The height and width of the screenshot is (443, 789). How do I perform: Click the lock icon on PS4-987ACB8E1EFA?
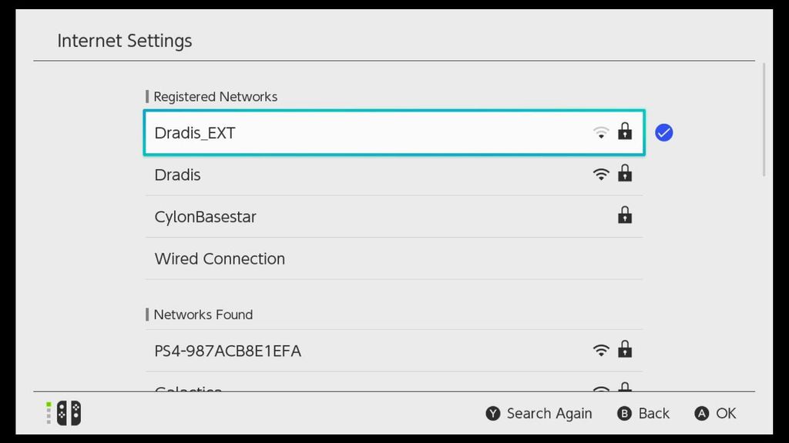click(626, 349)
